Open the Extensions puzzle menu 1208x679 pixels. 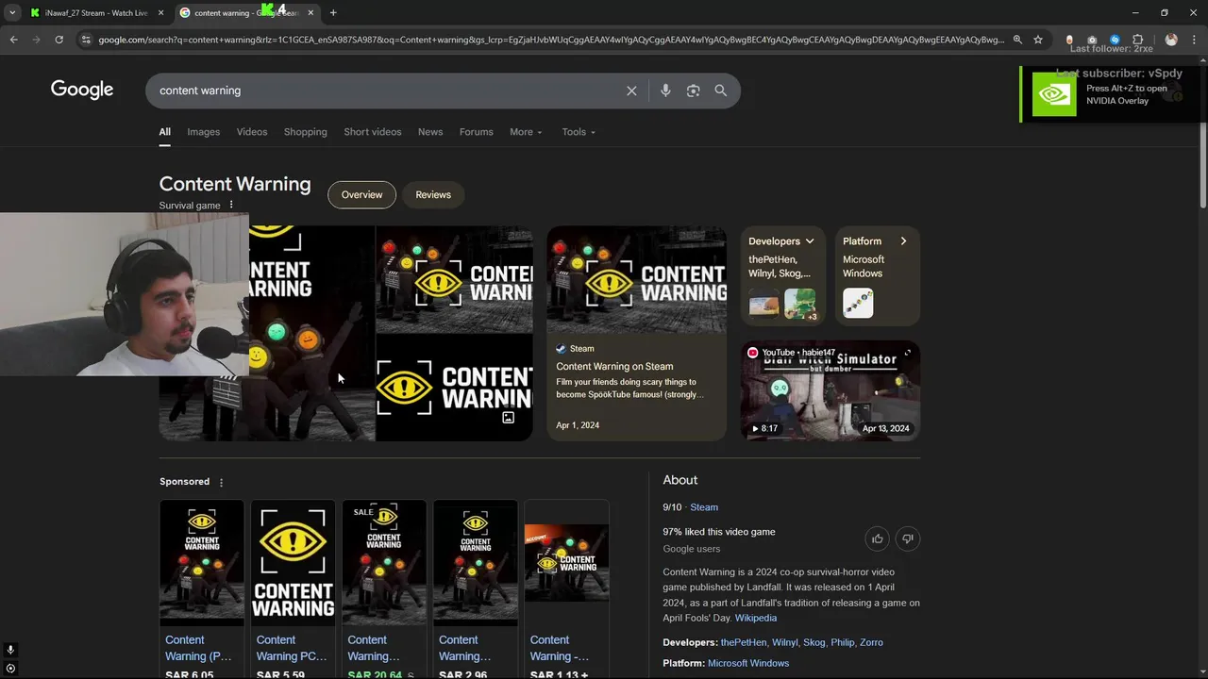1137,40
